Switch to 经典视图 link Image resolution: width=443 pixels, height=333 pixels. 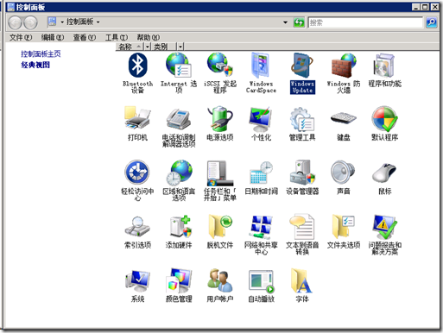(35, 65)
